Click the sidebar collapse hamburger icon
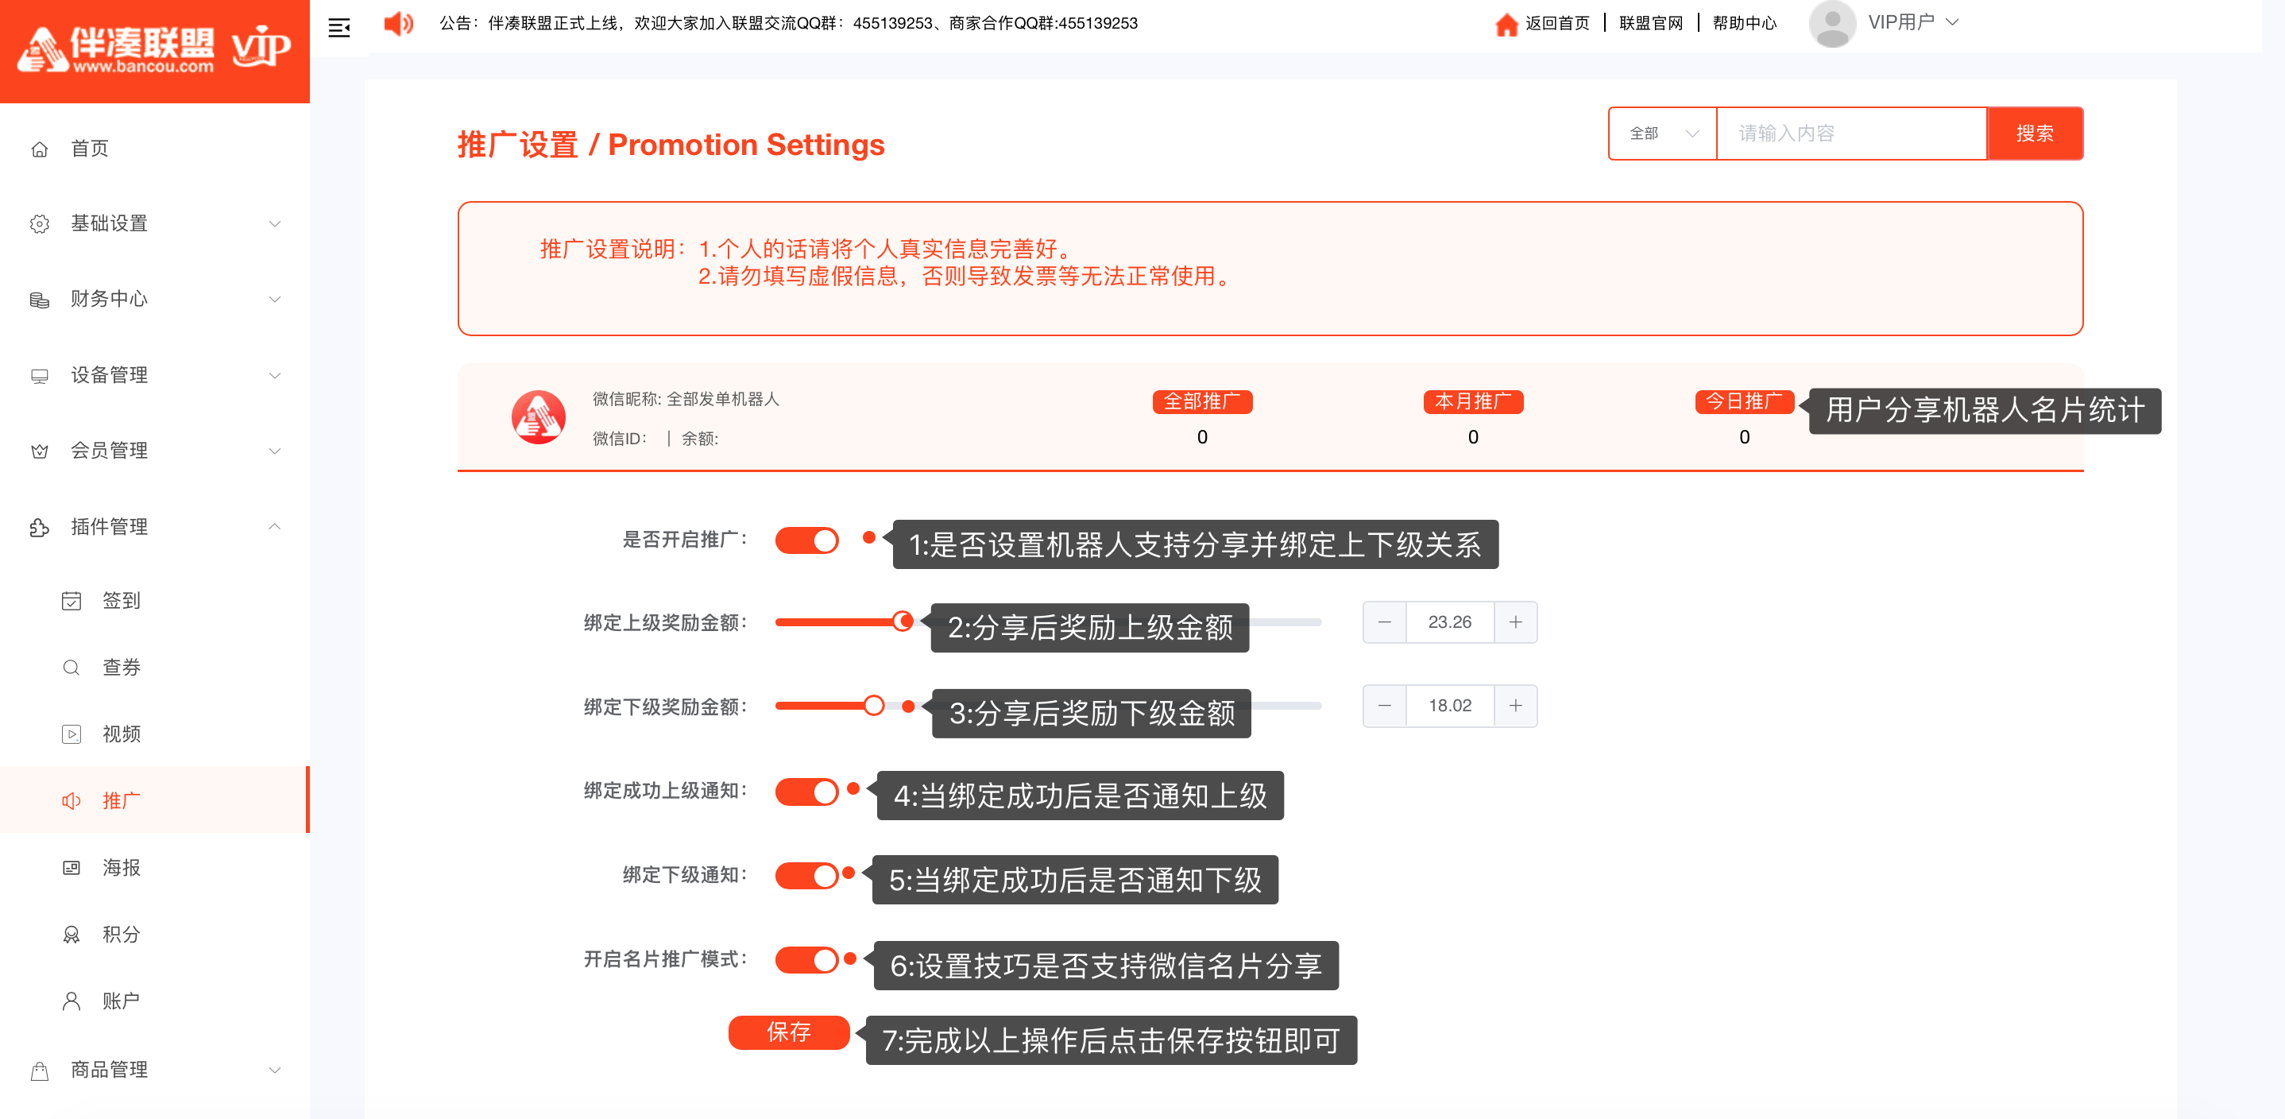This screenshot has height=1119, width=2285. (x=338, y=28)
